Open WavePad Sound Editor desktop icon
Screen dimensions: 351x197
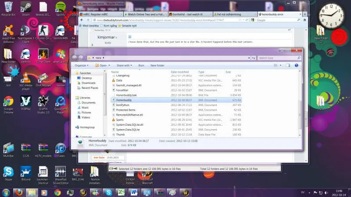tap(61, 175)
